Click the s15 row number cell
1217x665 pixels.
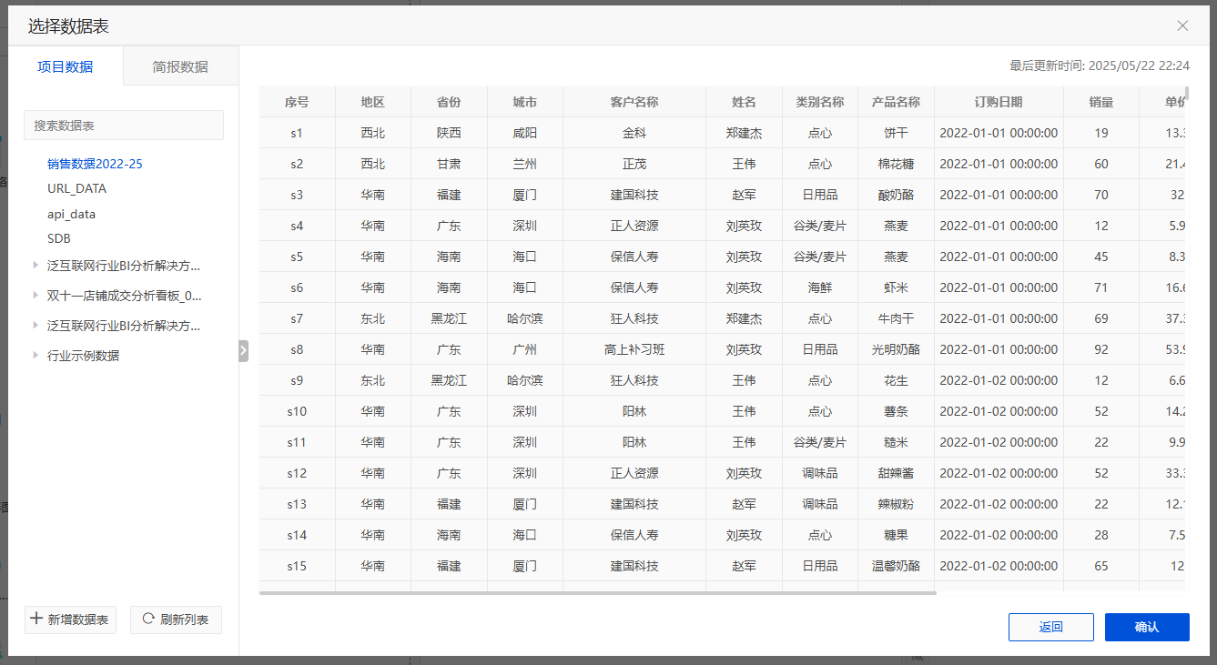point(297,566)
